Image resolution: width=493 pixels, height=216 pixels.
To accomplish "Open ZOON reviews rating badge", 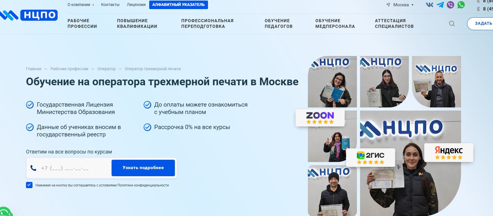I will click(320, 118).
